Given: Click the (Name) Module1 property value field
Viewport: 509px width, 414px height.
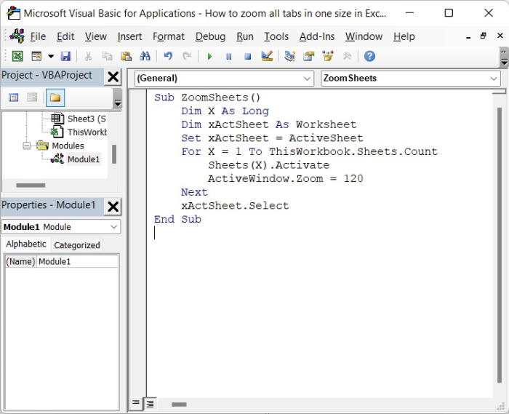Looking at the screenshot, I should click(x=78, y=261).
